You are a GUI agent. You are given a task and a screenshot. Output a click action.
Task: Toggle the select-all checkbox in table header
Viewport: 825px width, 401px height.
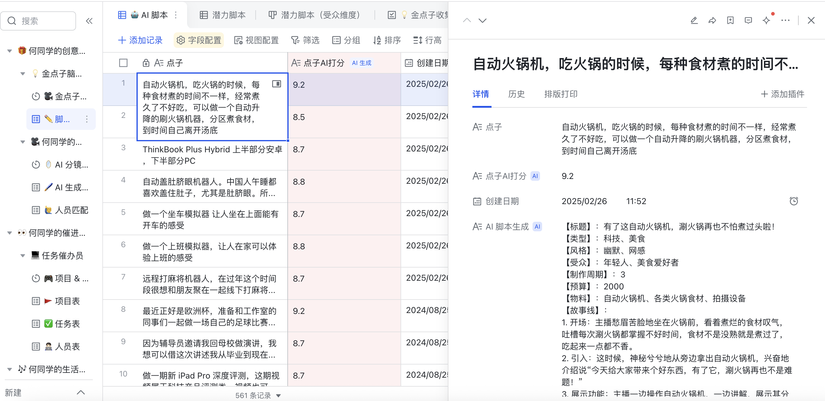pyautogui.click(x=123, y=63)
